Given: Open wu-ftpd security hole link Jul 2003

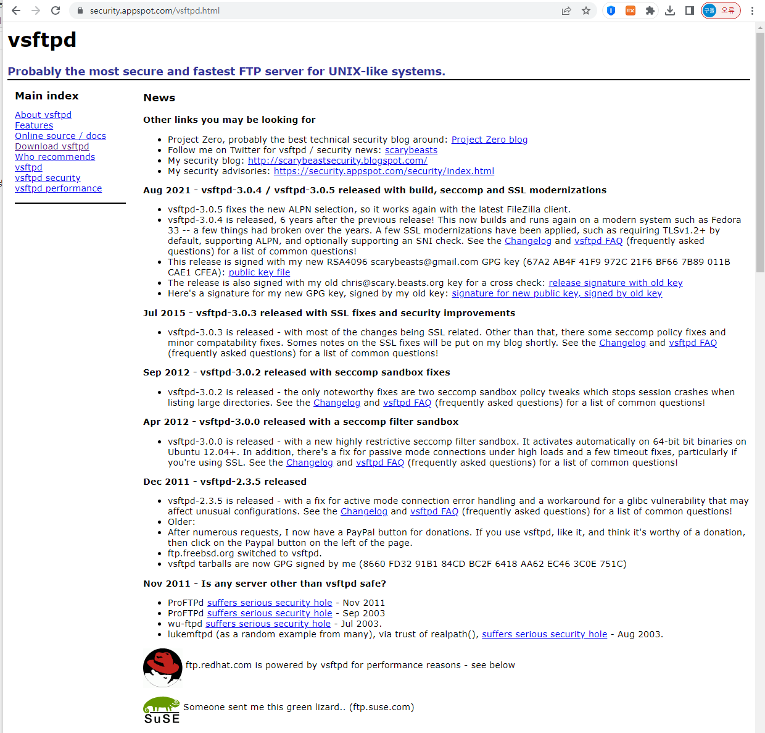Looking at the screenshot, I should click(268, 624).
